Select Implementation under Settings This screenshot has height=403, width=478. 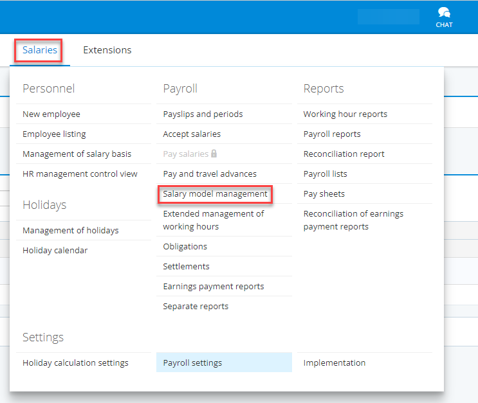coord(335,363)
